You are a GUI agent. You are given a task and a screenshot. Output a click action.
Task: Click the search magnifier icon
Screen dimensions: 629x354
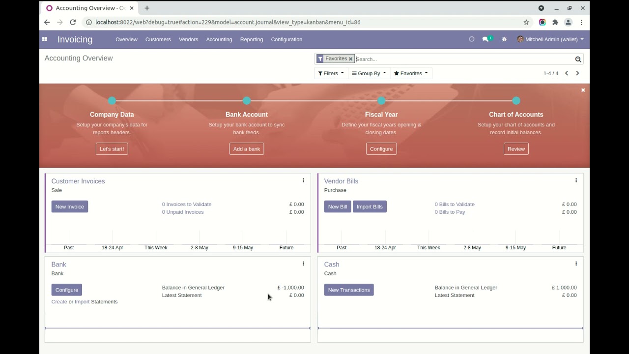pyautogui.click(x=578, y=59)
